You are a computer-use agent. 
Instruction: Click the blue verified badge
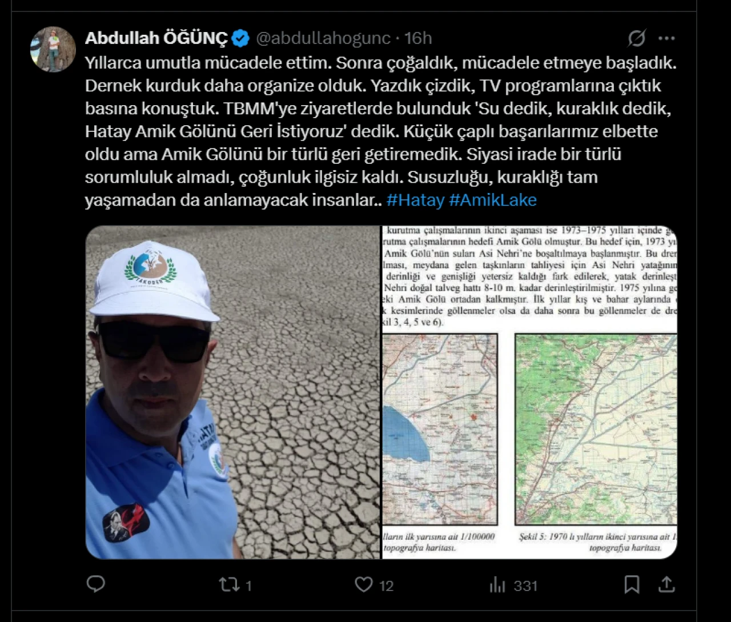click(241, 38)
